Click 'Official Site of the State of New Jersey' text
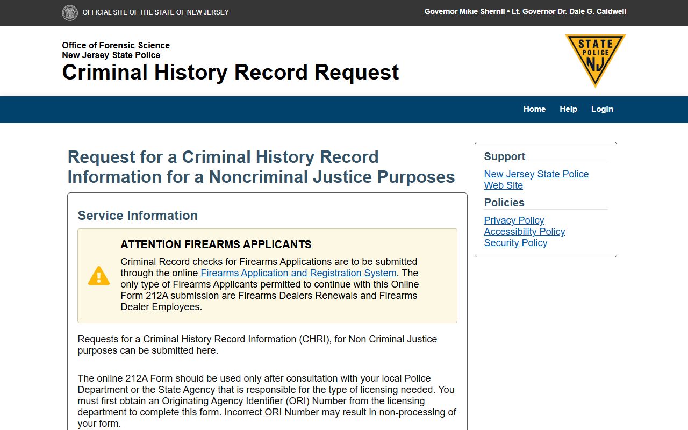Viewport: 688px width, 430px height. coord(155,12)
